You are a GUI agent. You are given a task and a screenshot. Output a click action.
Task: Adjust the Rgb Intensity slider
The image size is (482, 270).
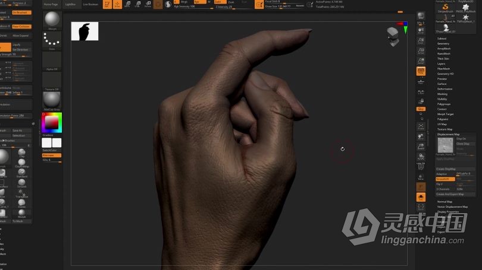click(193, 7)
